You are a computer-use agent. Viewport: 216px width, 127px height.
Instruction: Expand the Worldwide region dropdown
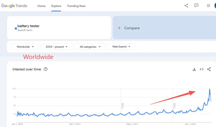pyautogui.click(x=25, y=47)
